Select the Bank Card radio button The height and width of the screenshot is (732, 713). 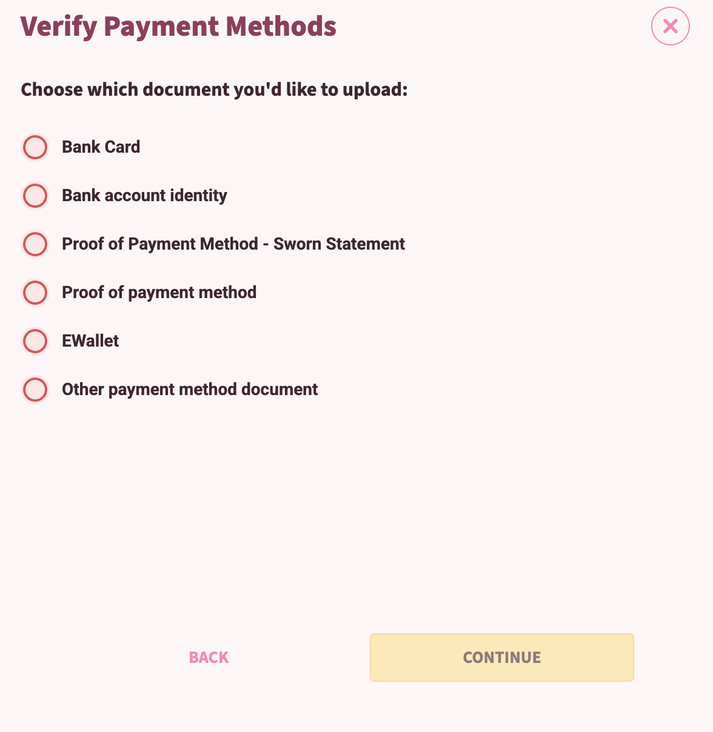pyautogui.click(x=35, y=147)
